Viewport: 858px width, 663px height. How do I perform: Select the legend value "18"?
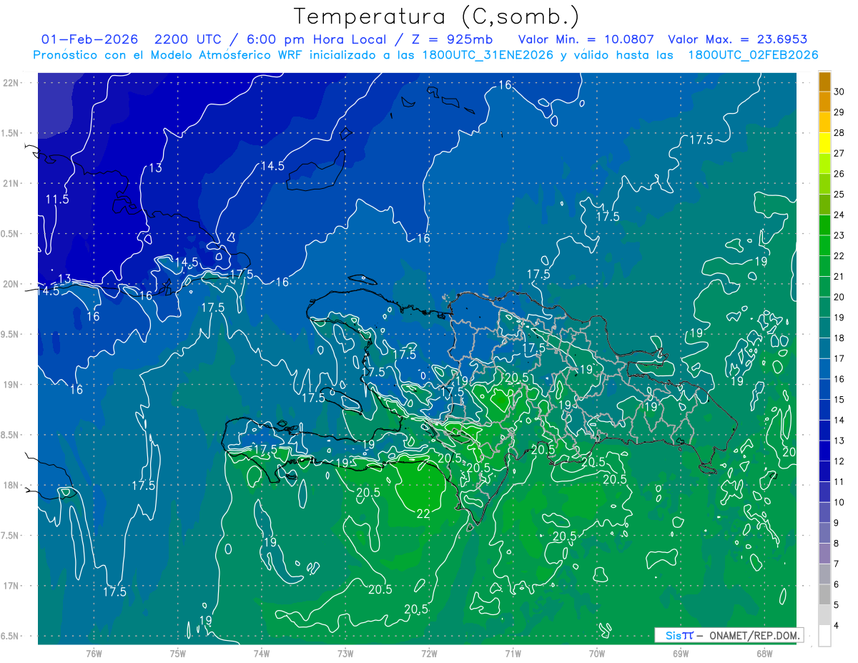[839, 338]
